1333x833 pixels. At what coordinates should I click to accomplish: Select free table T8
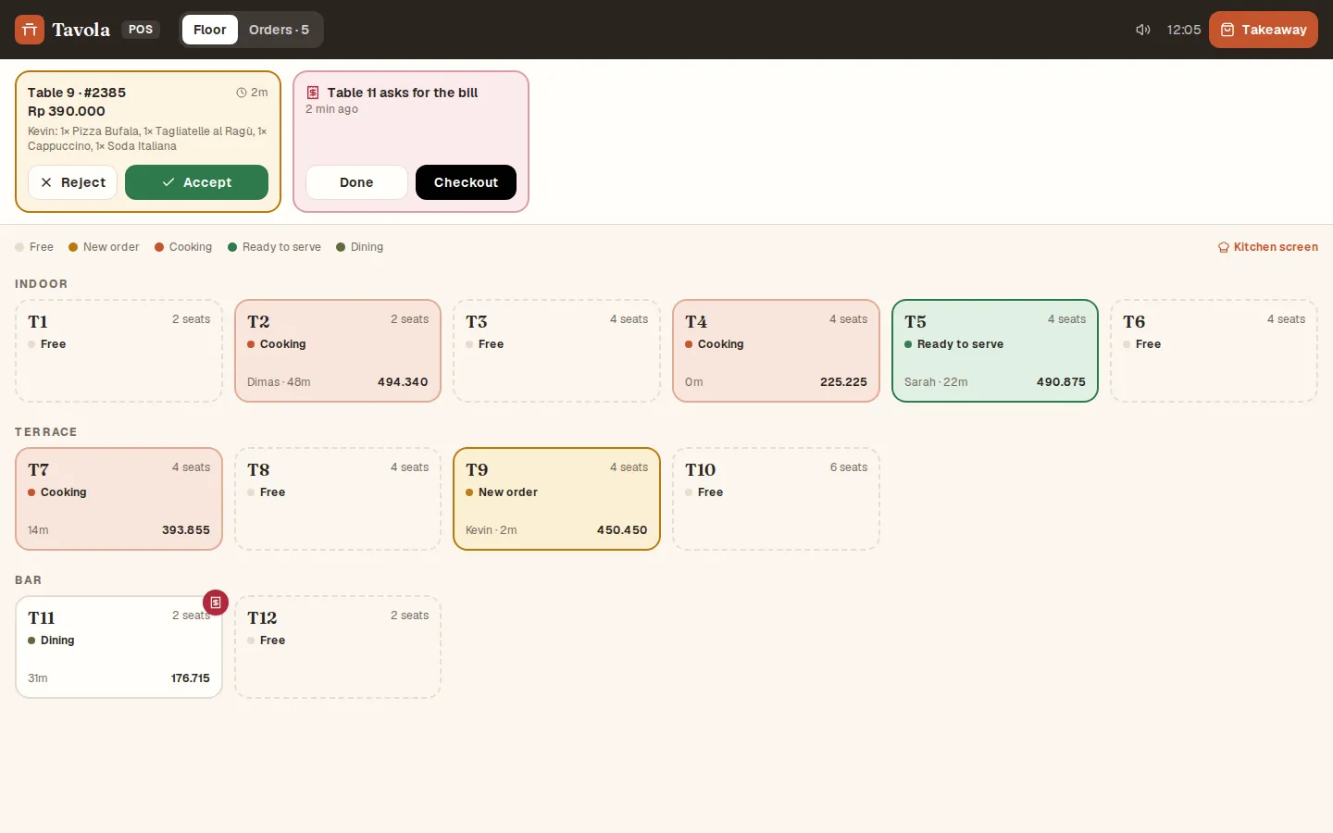pos(338,499)
